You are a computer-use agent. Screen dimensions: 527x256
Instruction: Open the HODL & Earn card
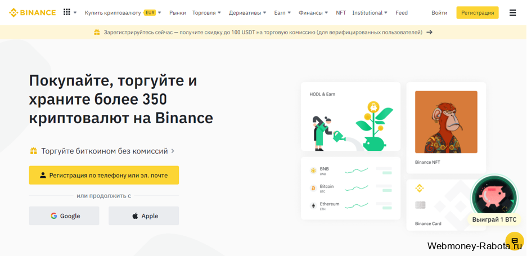pos(350,116)
